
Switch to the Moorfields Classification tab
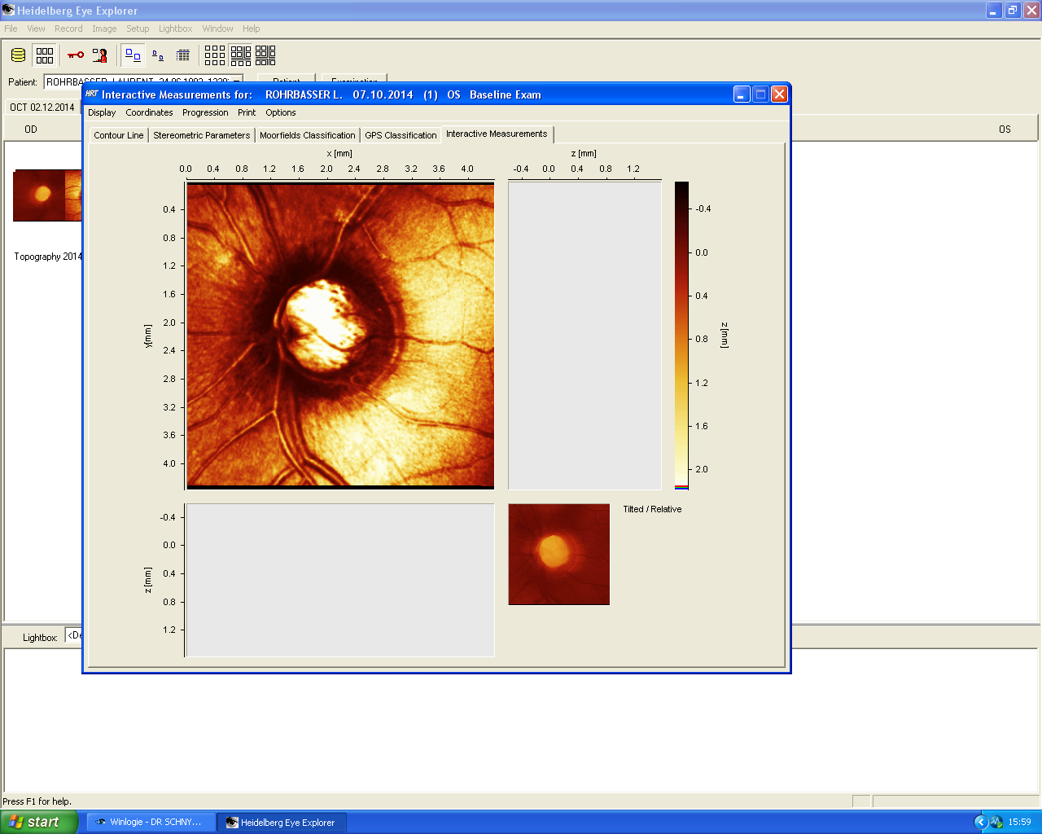[308, 135]
